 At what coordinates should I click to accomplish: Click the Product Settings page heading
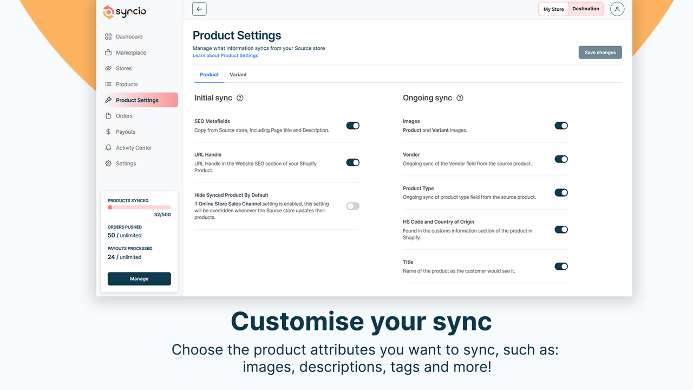pyautogui.click(x=237, y=36)
